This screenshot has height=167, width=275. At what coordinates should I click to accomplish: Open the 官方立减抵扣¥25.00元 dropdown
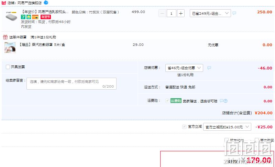click(x=227, y=127)
